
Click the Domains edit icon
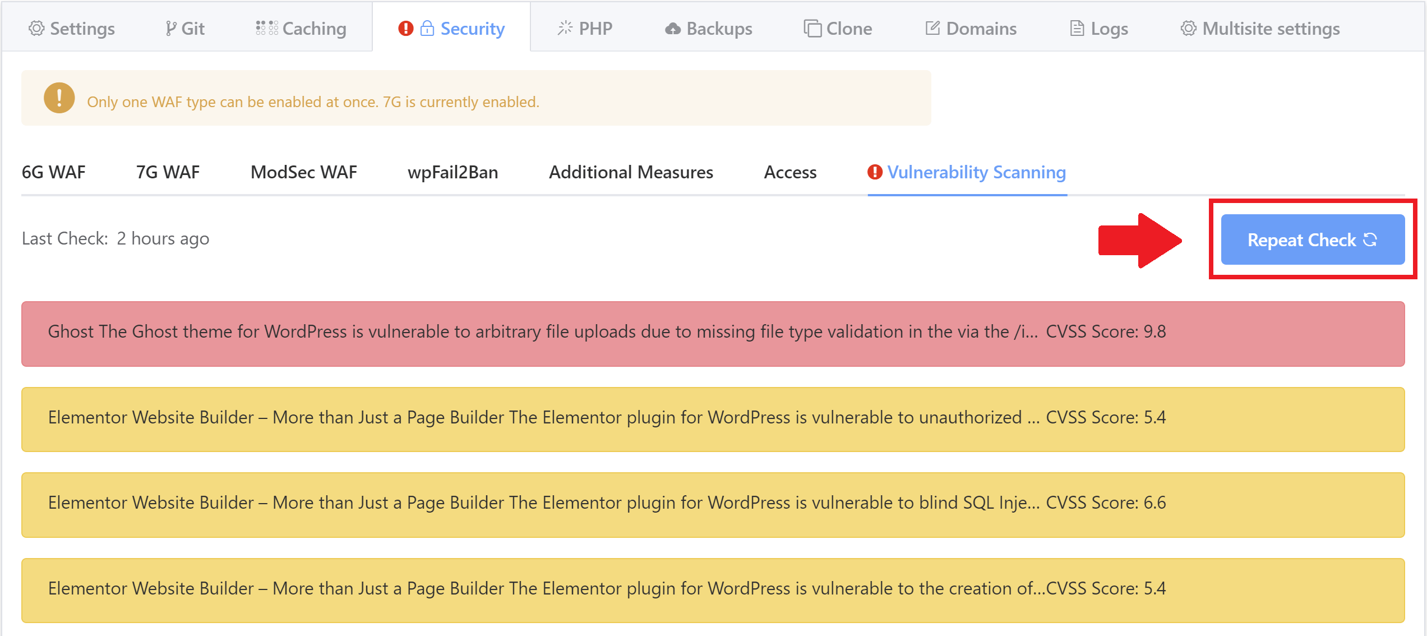[x=932, y=28]
